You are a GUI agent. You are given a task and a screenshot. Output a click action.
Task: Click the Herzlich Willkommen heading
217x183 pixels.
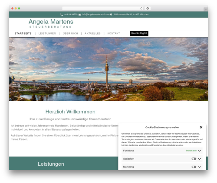[x=70, y=112]
